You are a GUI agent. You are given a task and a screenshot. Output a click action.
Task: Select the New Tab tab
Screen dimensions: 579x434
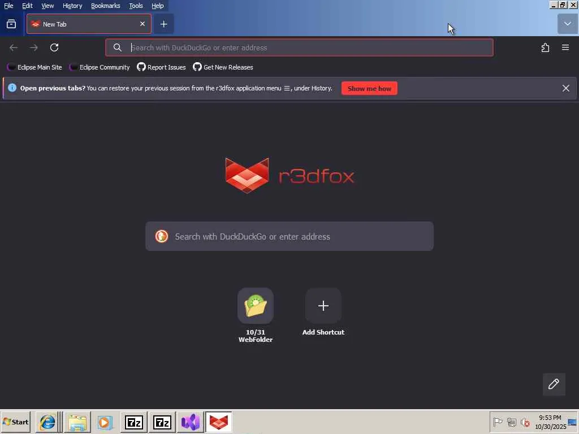coord(89,24)
